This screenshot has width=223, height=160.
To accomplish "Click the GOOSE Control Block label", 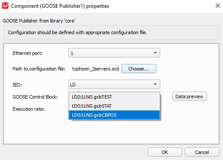I will pyautogui.click(x=35, y=97).
